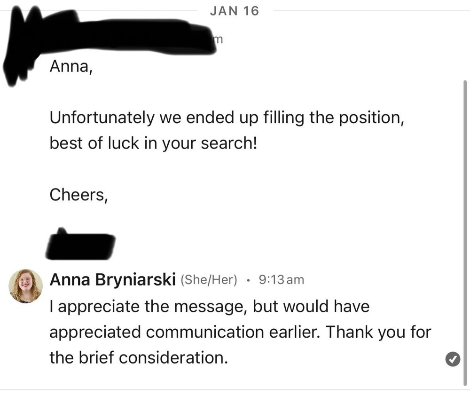Click the 'the brief consideration.' text
470x396 pixels.
pos(139,358)
